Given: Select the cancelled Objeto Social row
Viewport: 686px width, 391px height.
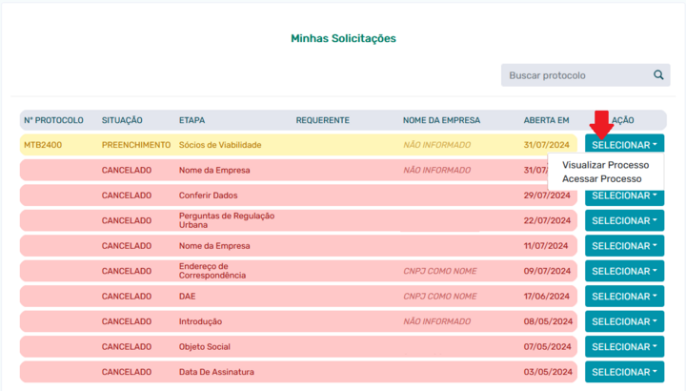Looking at the screenshot, I should pyautogui.click(x=298, y=347).
